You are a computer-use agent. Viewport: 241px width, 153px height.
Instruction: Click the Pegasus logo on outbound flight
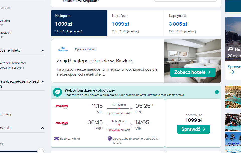coord(62,107)
